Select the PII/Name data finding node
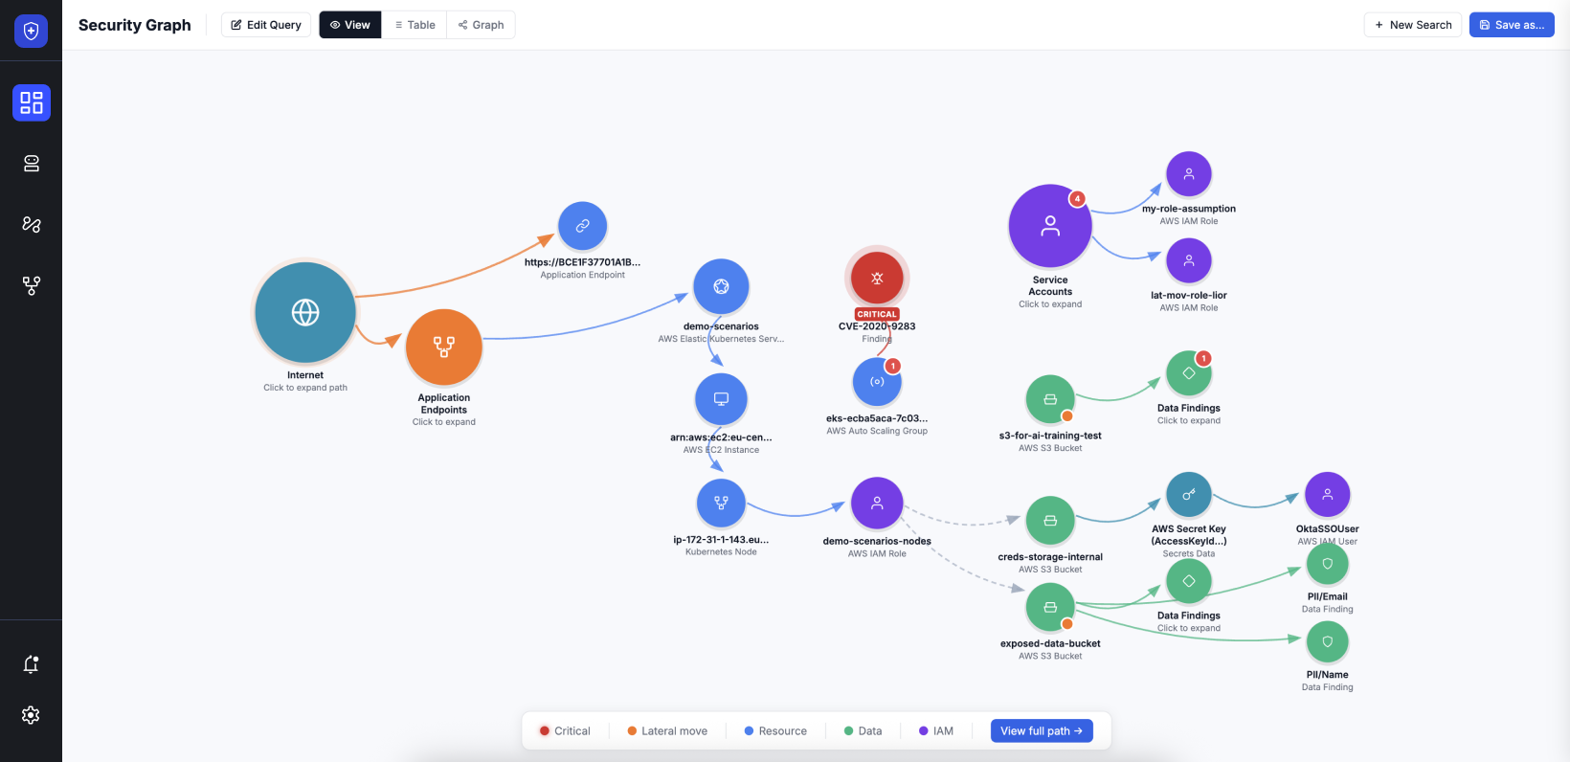Screen dimensions: 1570x762 (1328, 642)
